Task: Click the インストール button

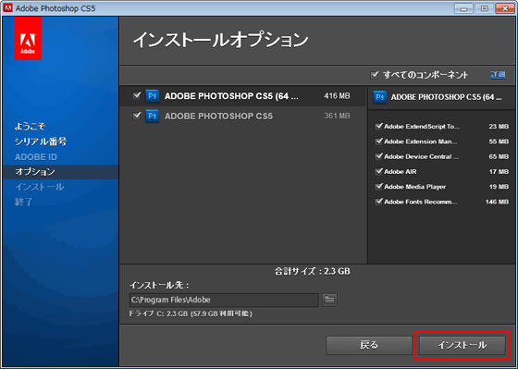Action: pos(462,345)
